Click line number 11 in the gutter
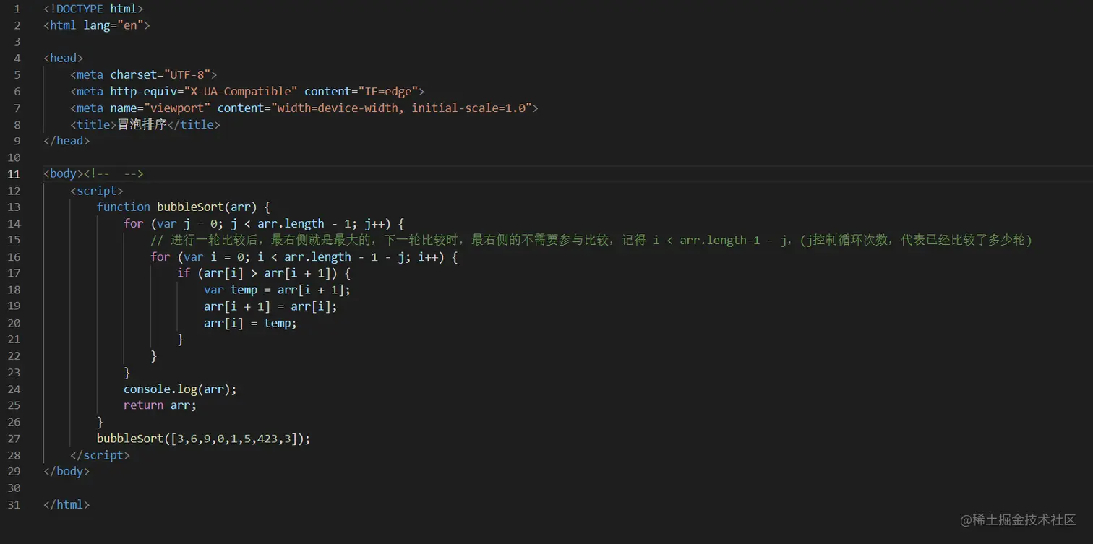1093x544 pixels. pyautogui.click(x=14, y=174)
